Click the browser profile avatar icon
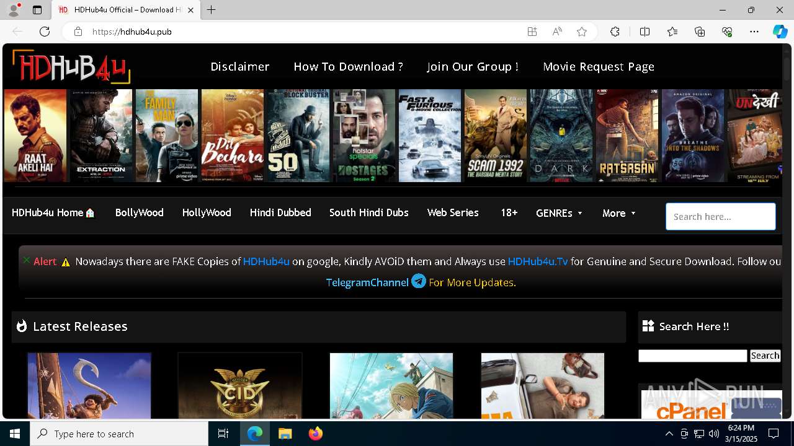 click(13, 10)
